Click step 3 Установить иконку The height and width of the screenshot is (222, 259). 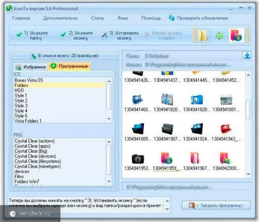(x=120, y=36)
